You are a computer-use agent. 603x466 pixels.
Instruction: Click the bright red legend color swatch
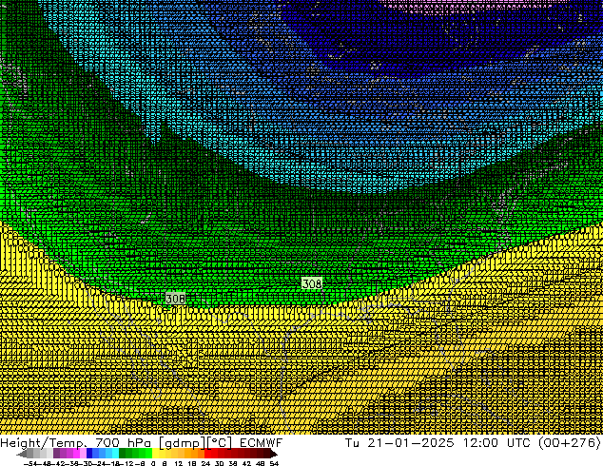click(x=207, y=454)
